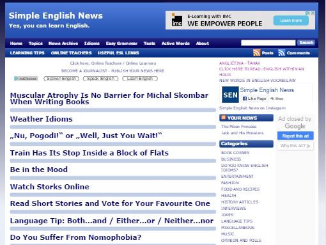The width and height of the screenshot is (326, 245).
Task: Click the 'Why this ad?' button
Action: tap(295, 146)
